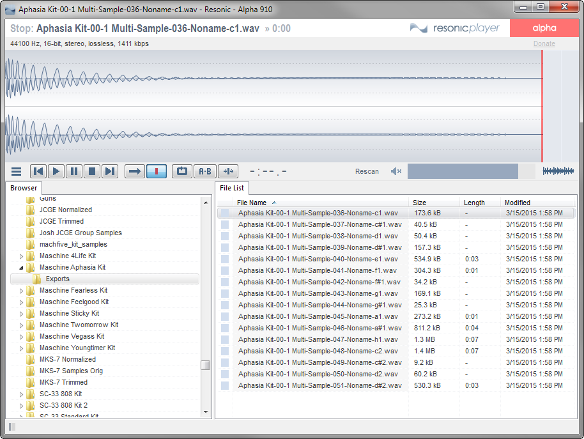Expand the Maschine Twomorrow Kit folder
The height and width of the screenshot is (439, 584).
coord(21,325)
